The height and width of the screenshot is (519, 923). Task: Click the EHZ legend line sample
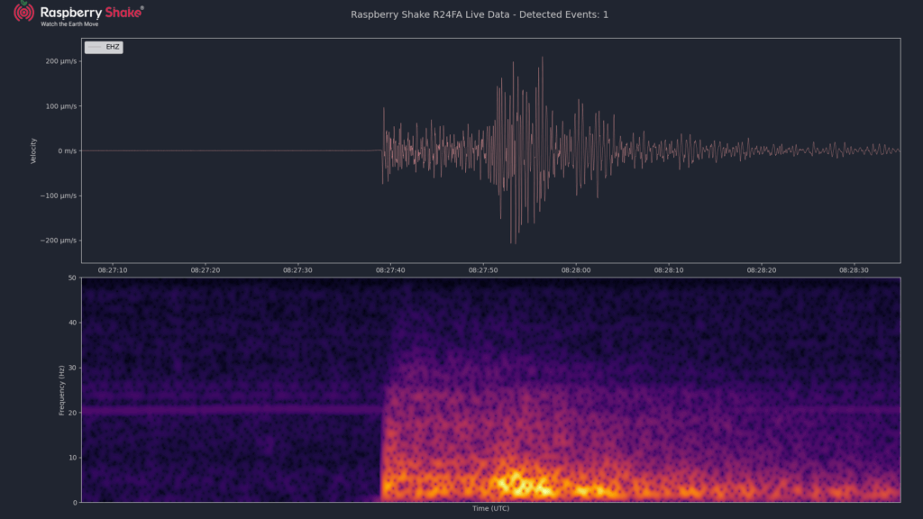(x=95, y=47)
